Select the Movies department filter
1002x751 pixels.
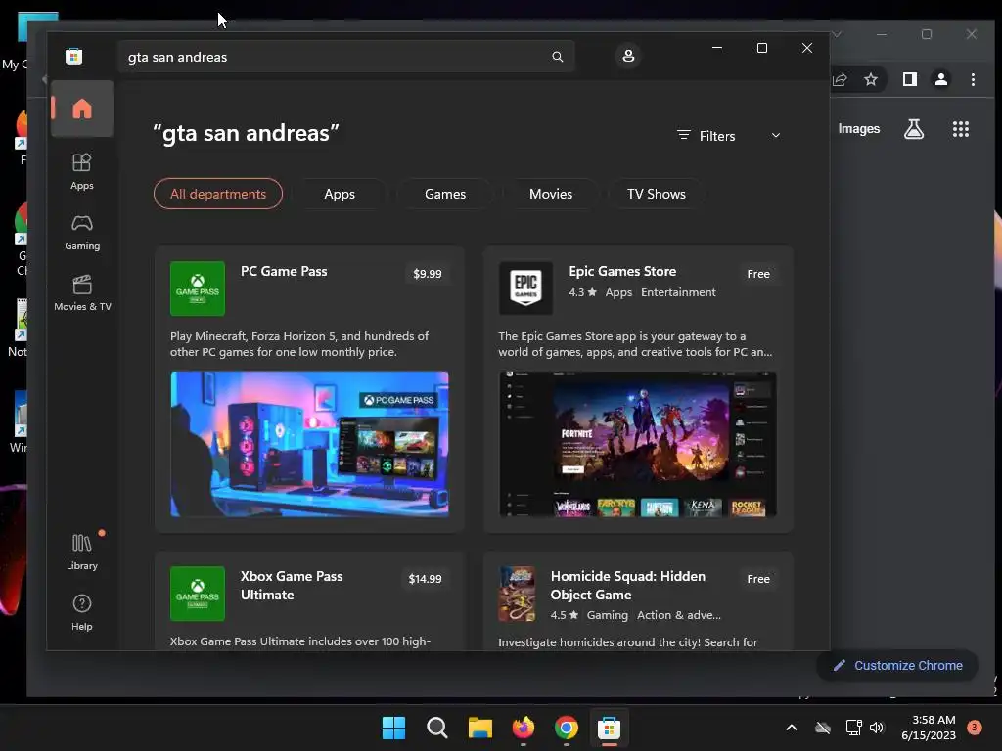[x=551, y=194]
